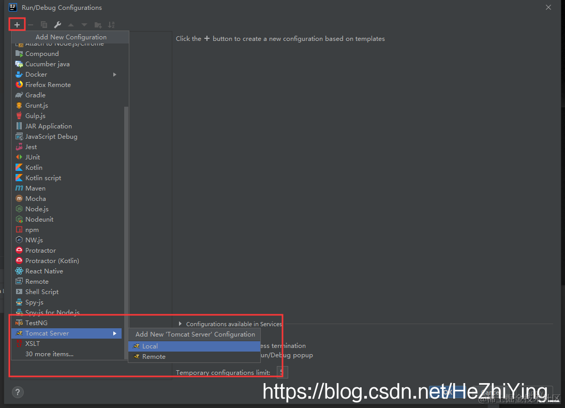Screen dimensions: 565x408
Task: Open the help question mark button
Action: point(18,392)
